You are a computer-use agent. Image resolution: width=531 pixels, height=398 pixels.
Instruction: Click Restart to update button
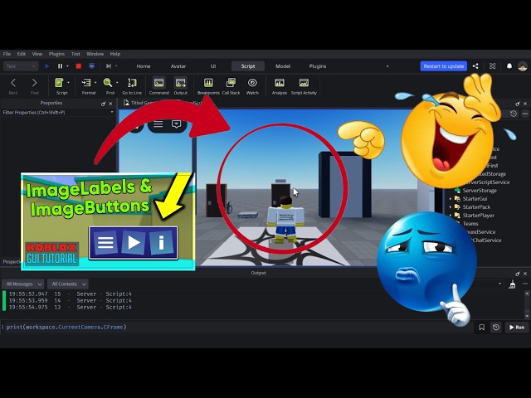[x=444, y=66]
